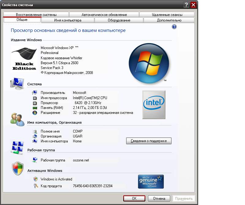245x205 pixels.
Task: Switch to the Имя компьютера tab
Action: tap(68, 20)
